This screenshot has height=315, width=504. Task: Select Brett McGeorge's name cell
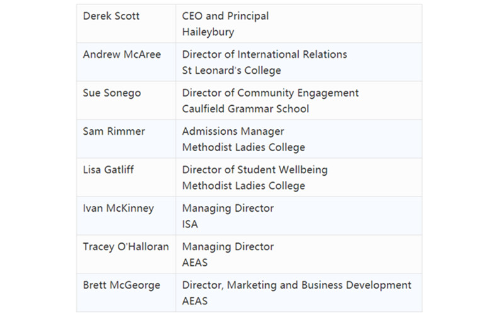(x=122, y=285)
